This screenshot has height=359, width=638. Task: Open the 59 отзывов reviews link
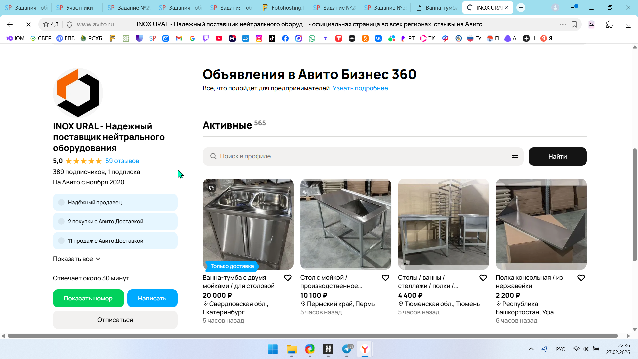(x=122, y=161)
